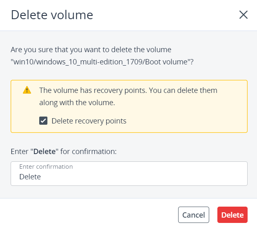The image size is (257, 227).
Task: Uncheck the Delete recovery points checkbox
Action: pos(43,121)
